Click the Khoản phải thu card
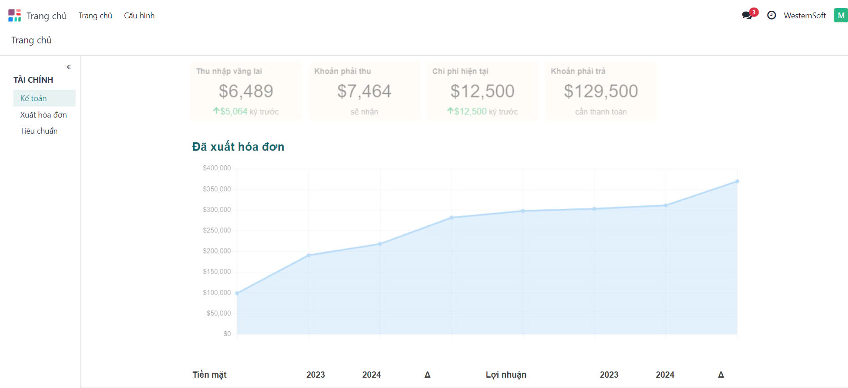 [x=364, y=91]
